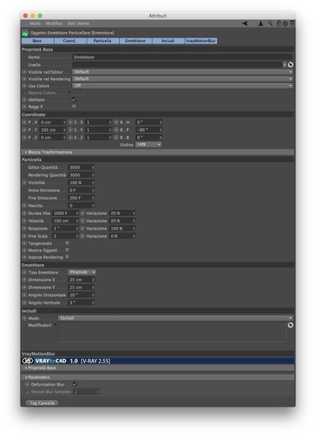Click the up arrow navigation icon
The height and width of the screenshot is (436, 316).
point(261,24)
